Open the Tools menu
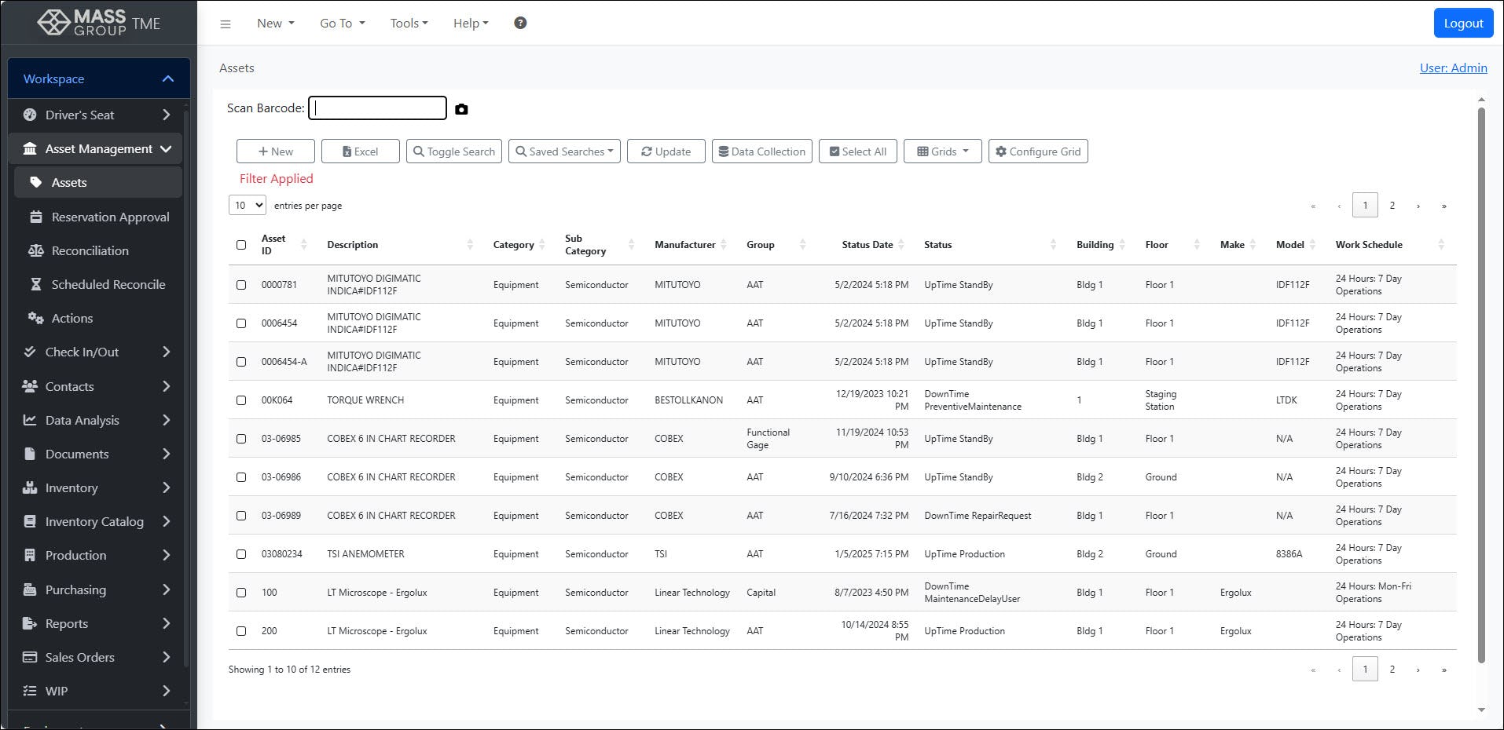Image resolution: width=1504 pixels, height=730 pixels. point(408,23)
